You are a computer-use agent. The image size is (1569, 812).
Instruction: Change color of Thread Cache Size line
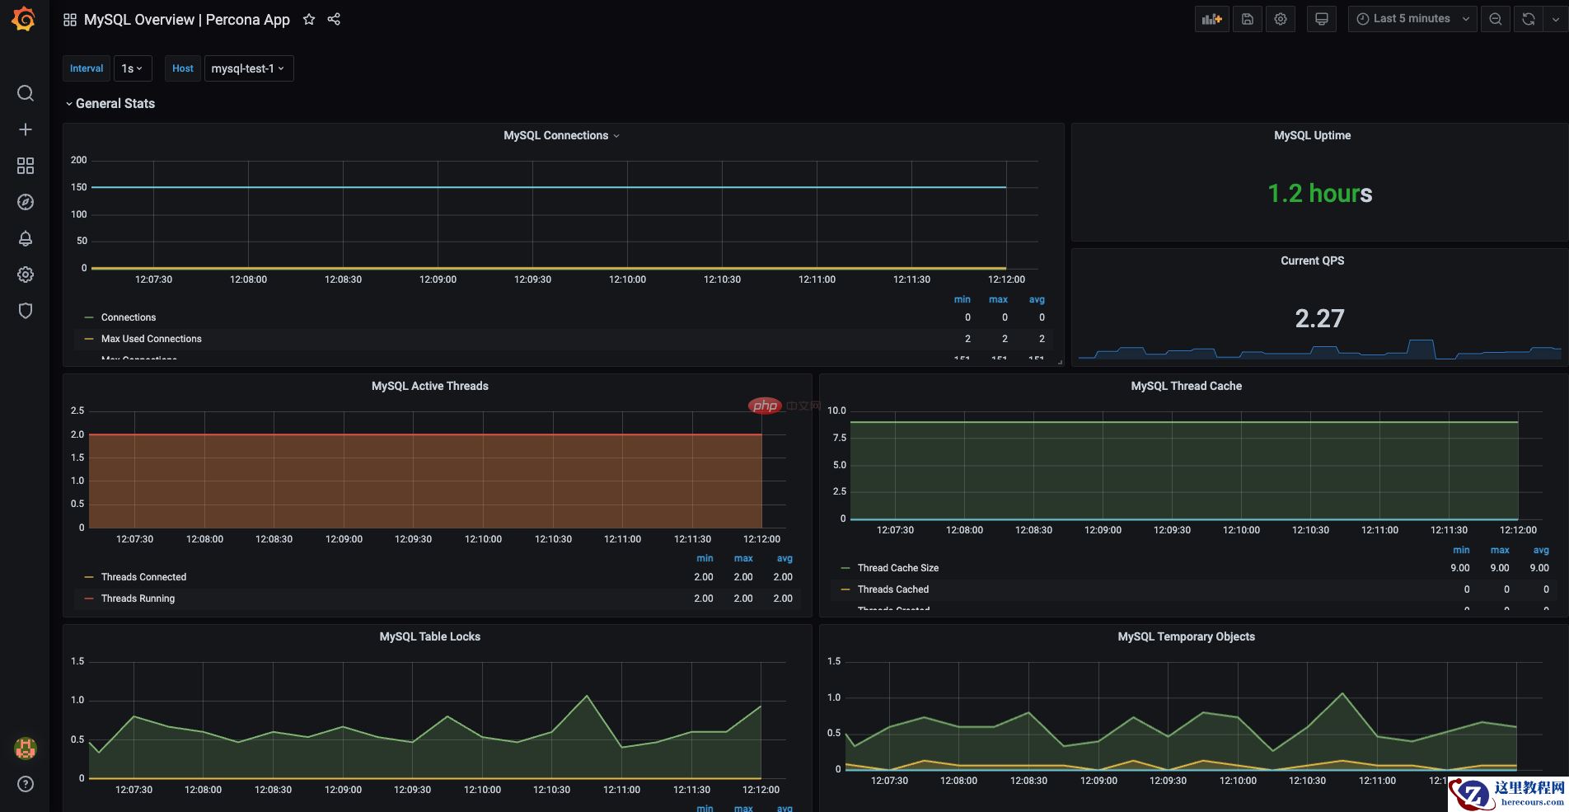click(x=845, y=568)
